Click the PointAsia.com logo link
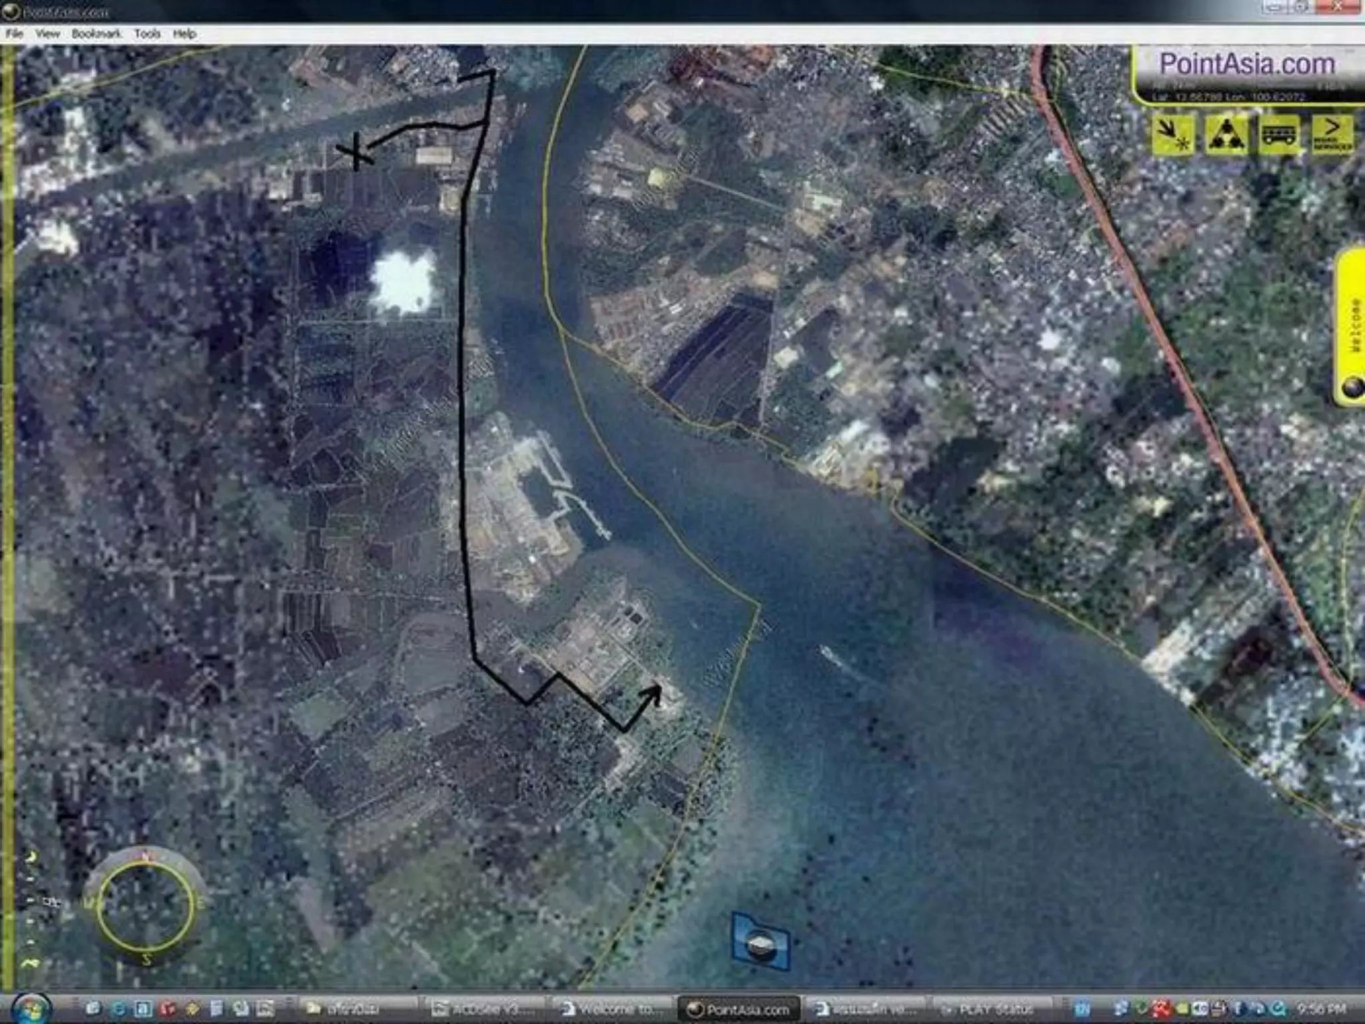This screenshot has height=1024, width=1365. (1247, 64)
